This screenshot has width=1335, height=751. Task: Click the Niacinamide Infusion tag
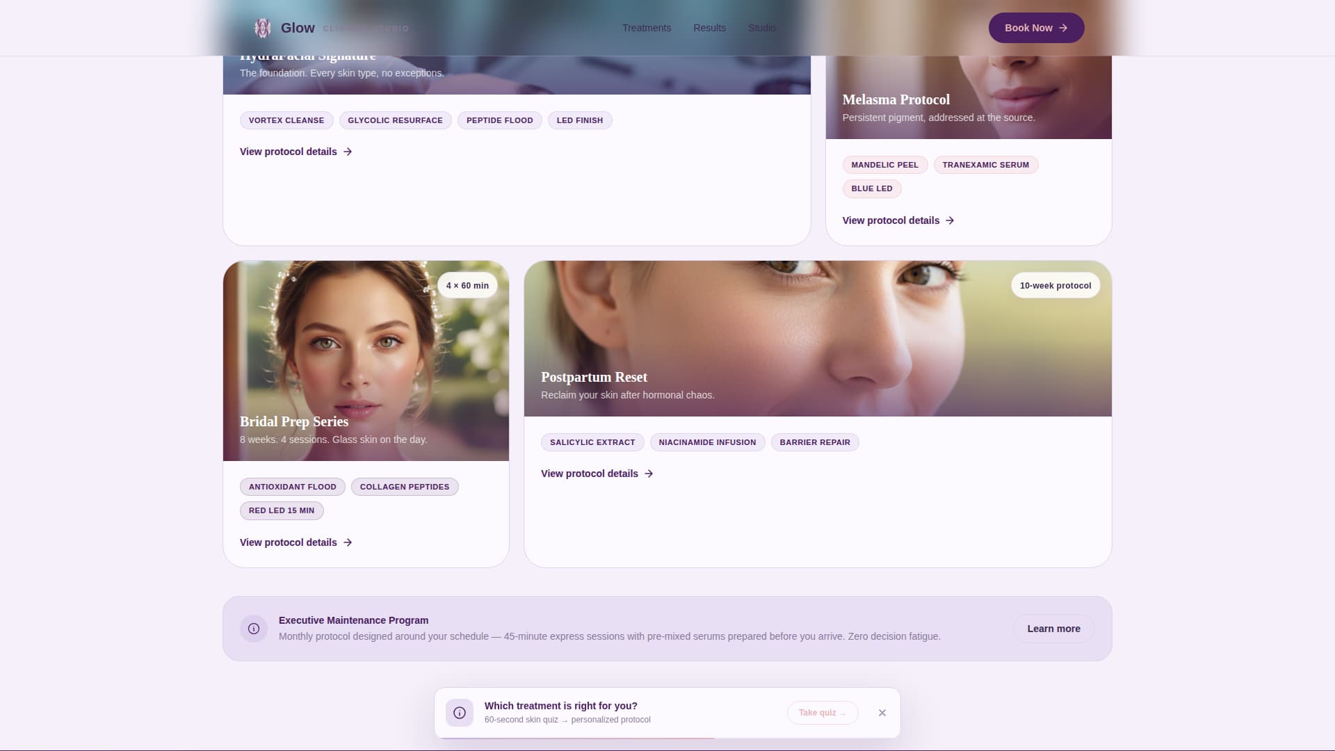tap(707, 442)
